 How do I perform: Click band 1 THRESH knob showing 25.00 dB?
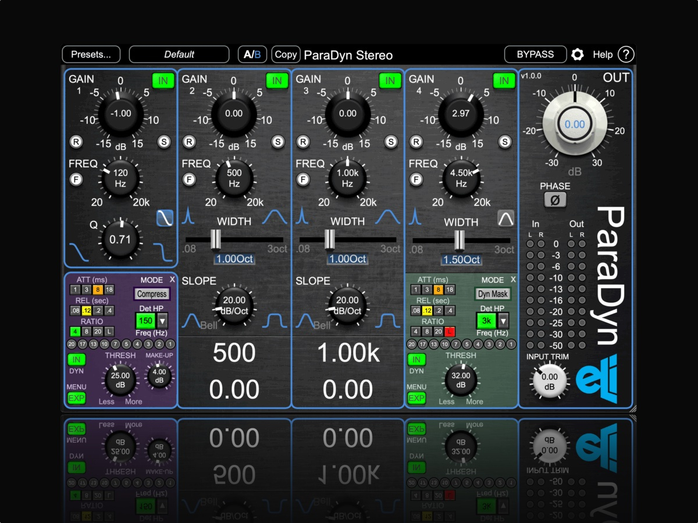pyautogui.click(x=120, y=380)
